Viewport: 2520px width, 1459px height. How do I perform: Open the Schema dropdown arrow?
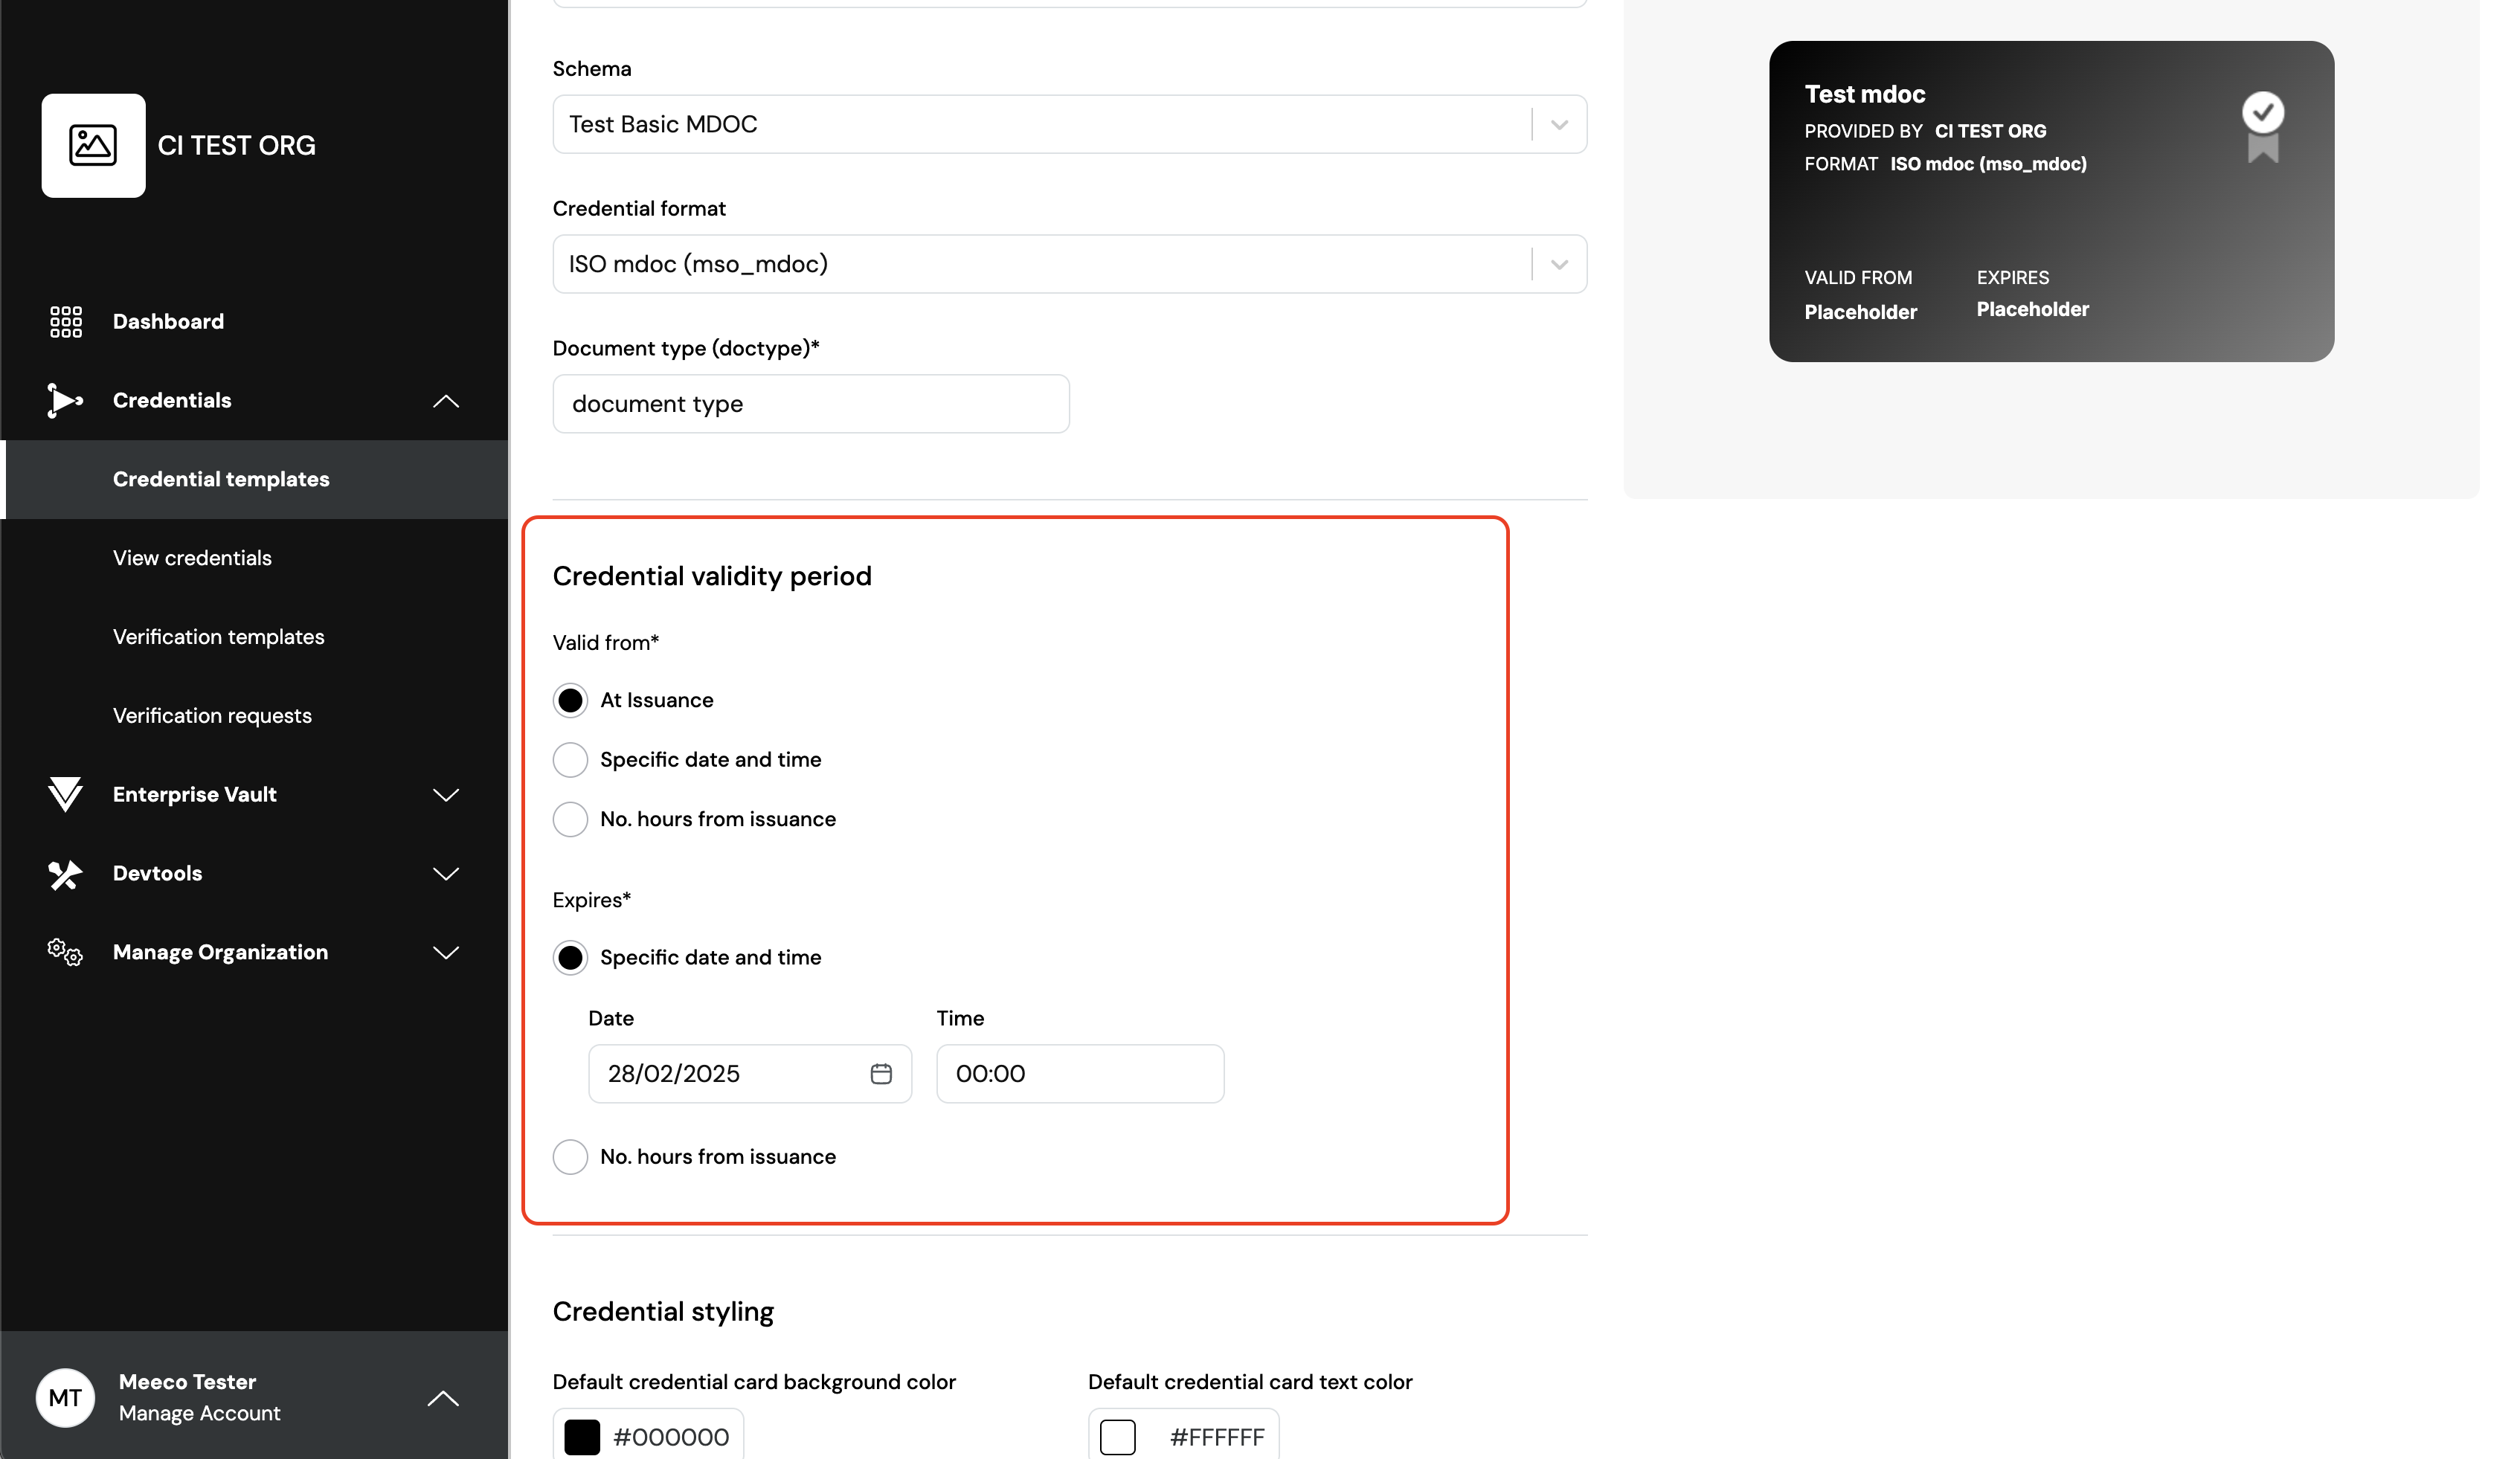pyautogui.click(x=1559, y=125)
